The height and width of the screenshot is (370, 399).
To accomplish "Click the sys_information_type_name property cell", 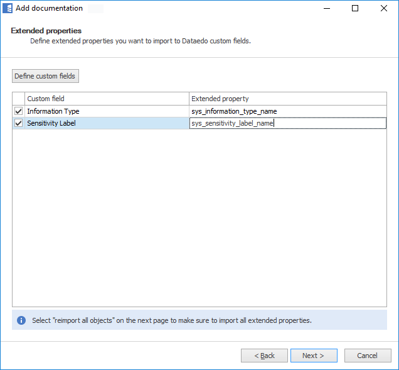I will [x=287, y=111].
